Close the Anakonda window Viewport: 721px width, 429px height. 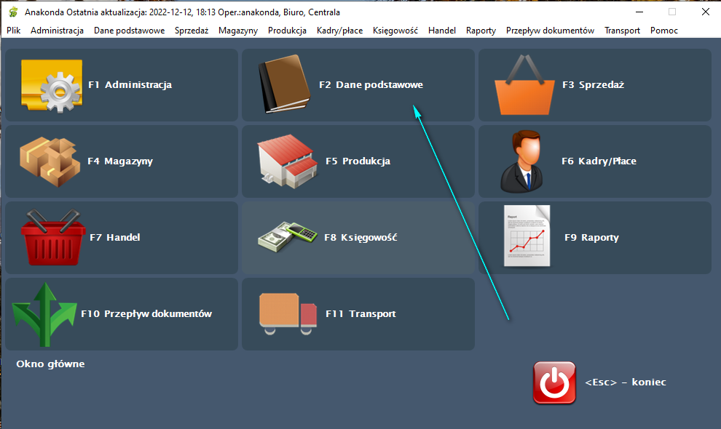tap(706, 12)
